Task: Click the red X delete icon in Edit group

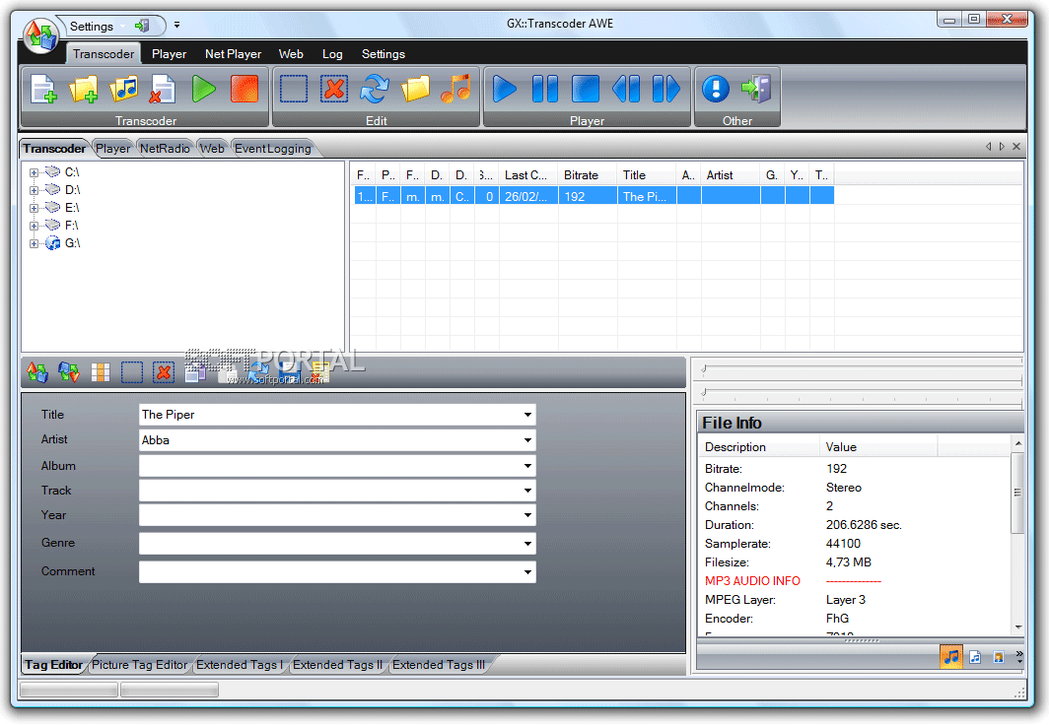Action: (334, 89)
